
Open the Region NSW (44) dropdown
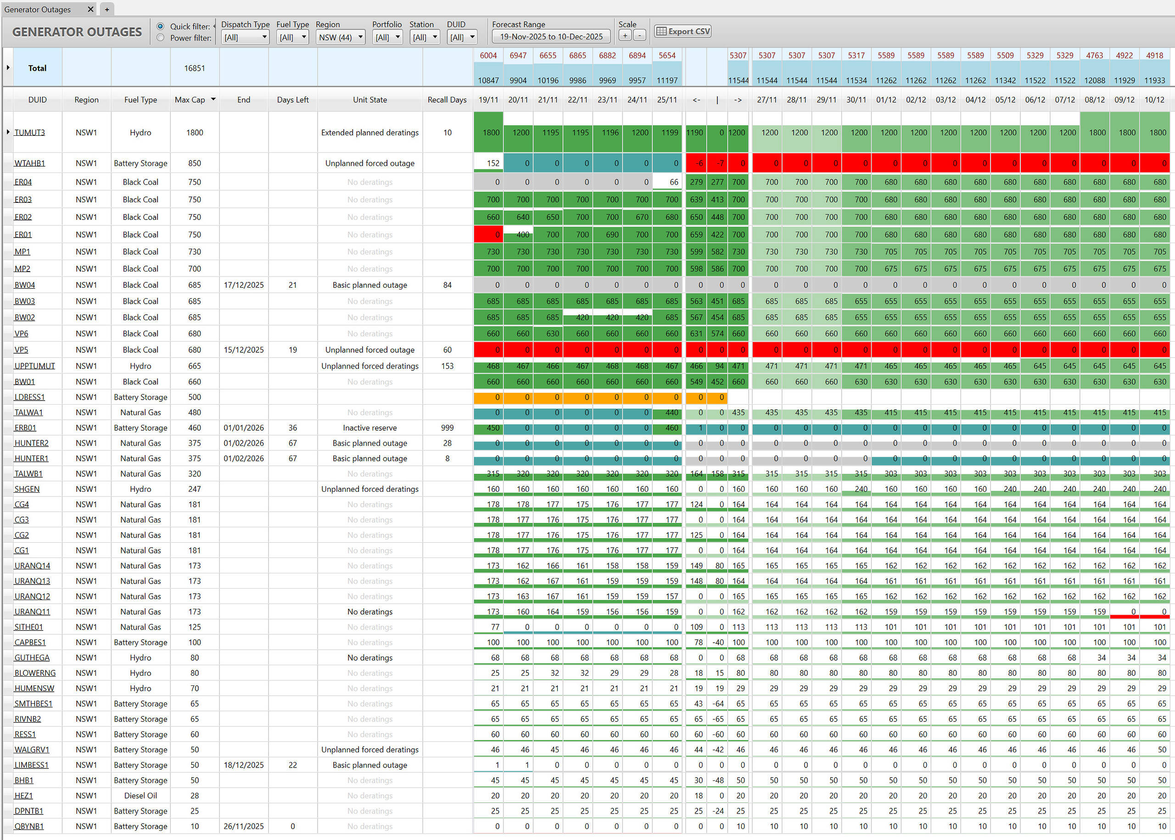(341, 37)
